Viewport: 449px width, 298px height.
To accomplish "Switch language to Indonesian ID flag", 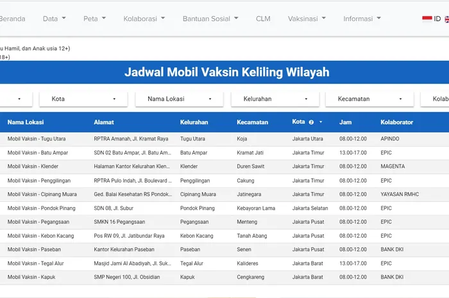I will pos(431,19).
